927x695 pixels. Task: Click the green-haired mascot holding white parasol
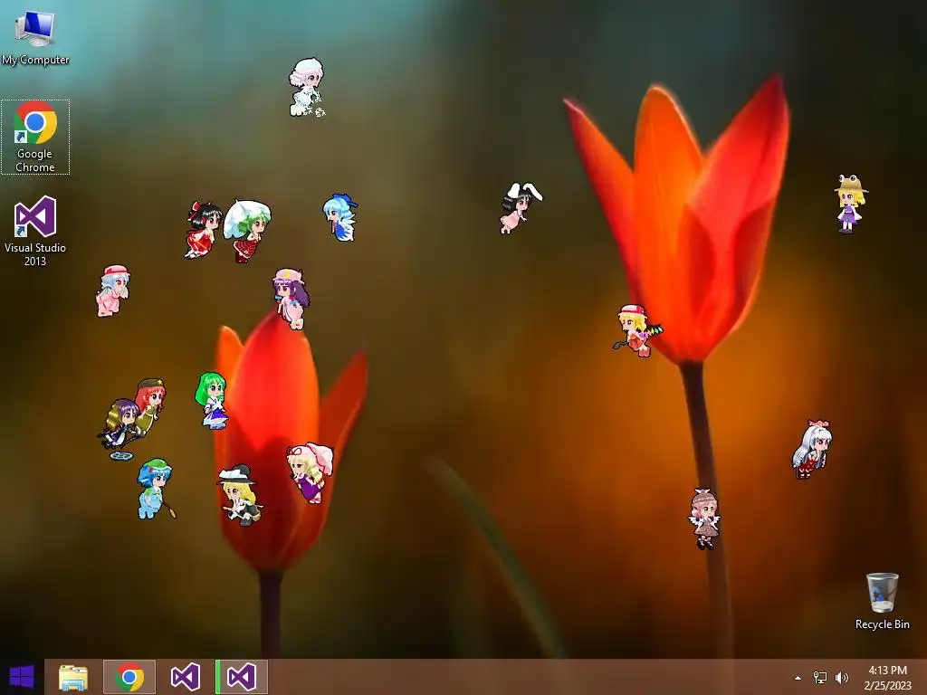point(248,231)
